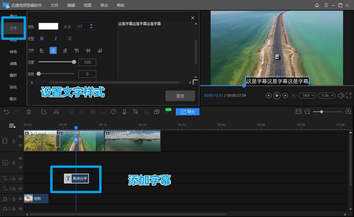Open the duration clock tool
Screen dimensions: 354x217
pos(114,112)
